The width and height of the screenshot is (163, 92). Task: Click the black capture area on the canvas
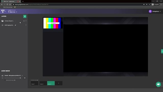[106, 48]
